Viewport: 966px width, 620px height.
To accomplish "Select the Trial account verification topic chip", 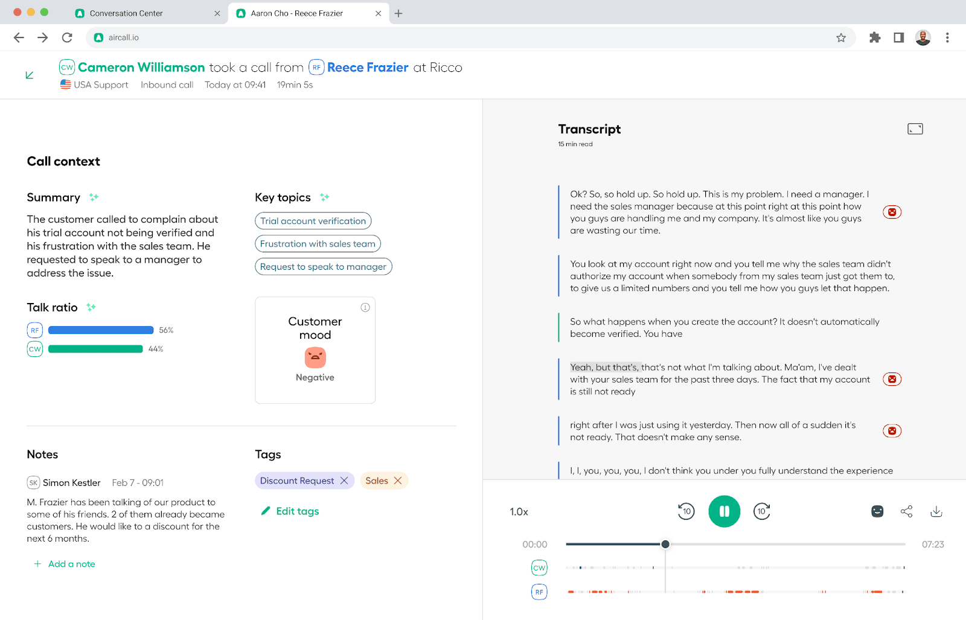I will pyautogui.click(x=313, y=220).
